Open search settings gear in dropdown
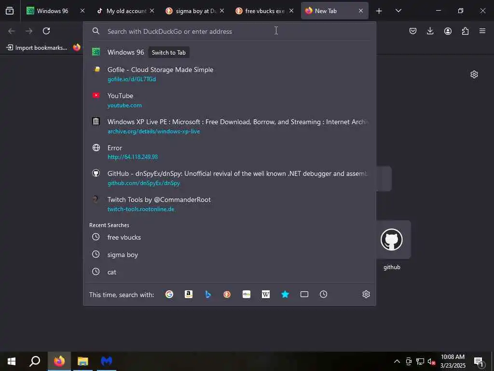This screenshot has height=371, width=494. point(366,294)
